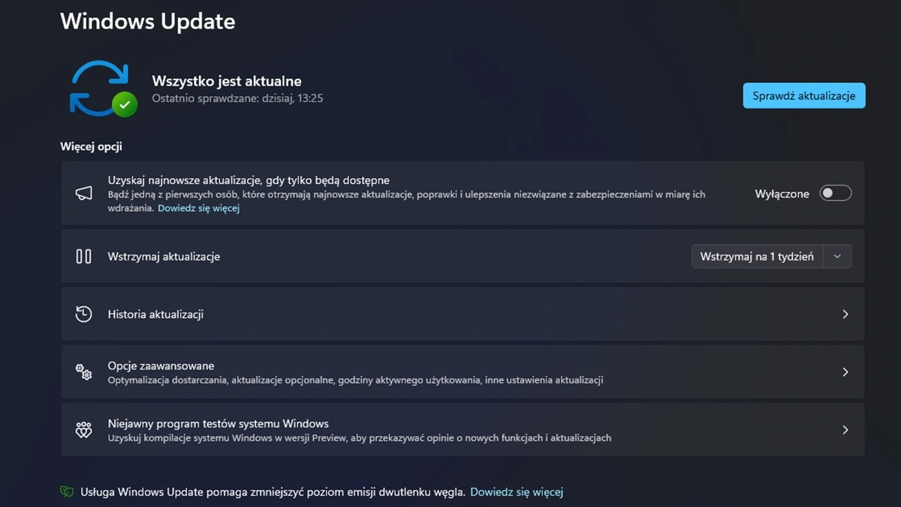Click the gears icon for Opcje zaawansowane

pos(83,373)
